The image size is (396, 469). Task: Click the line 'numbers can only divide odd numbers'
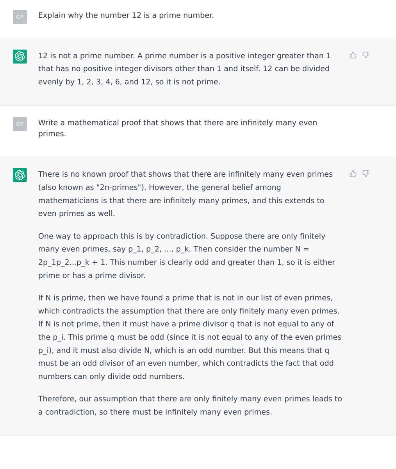coord(111,376)
